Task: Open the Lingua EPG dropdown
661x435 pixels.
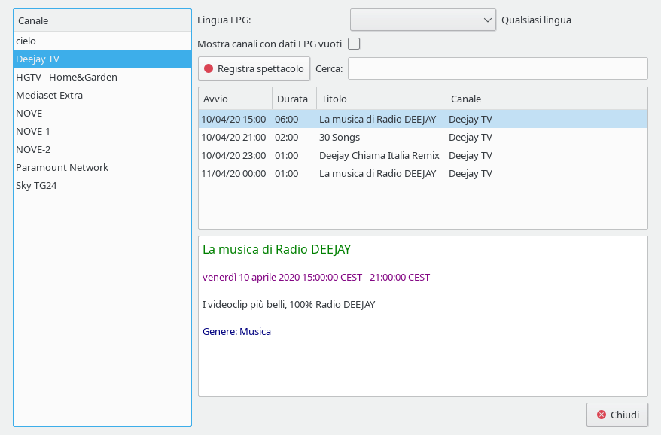Action: click(423, 20)
